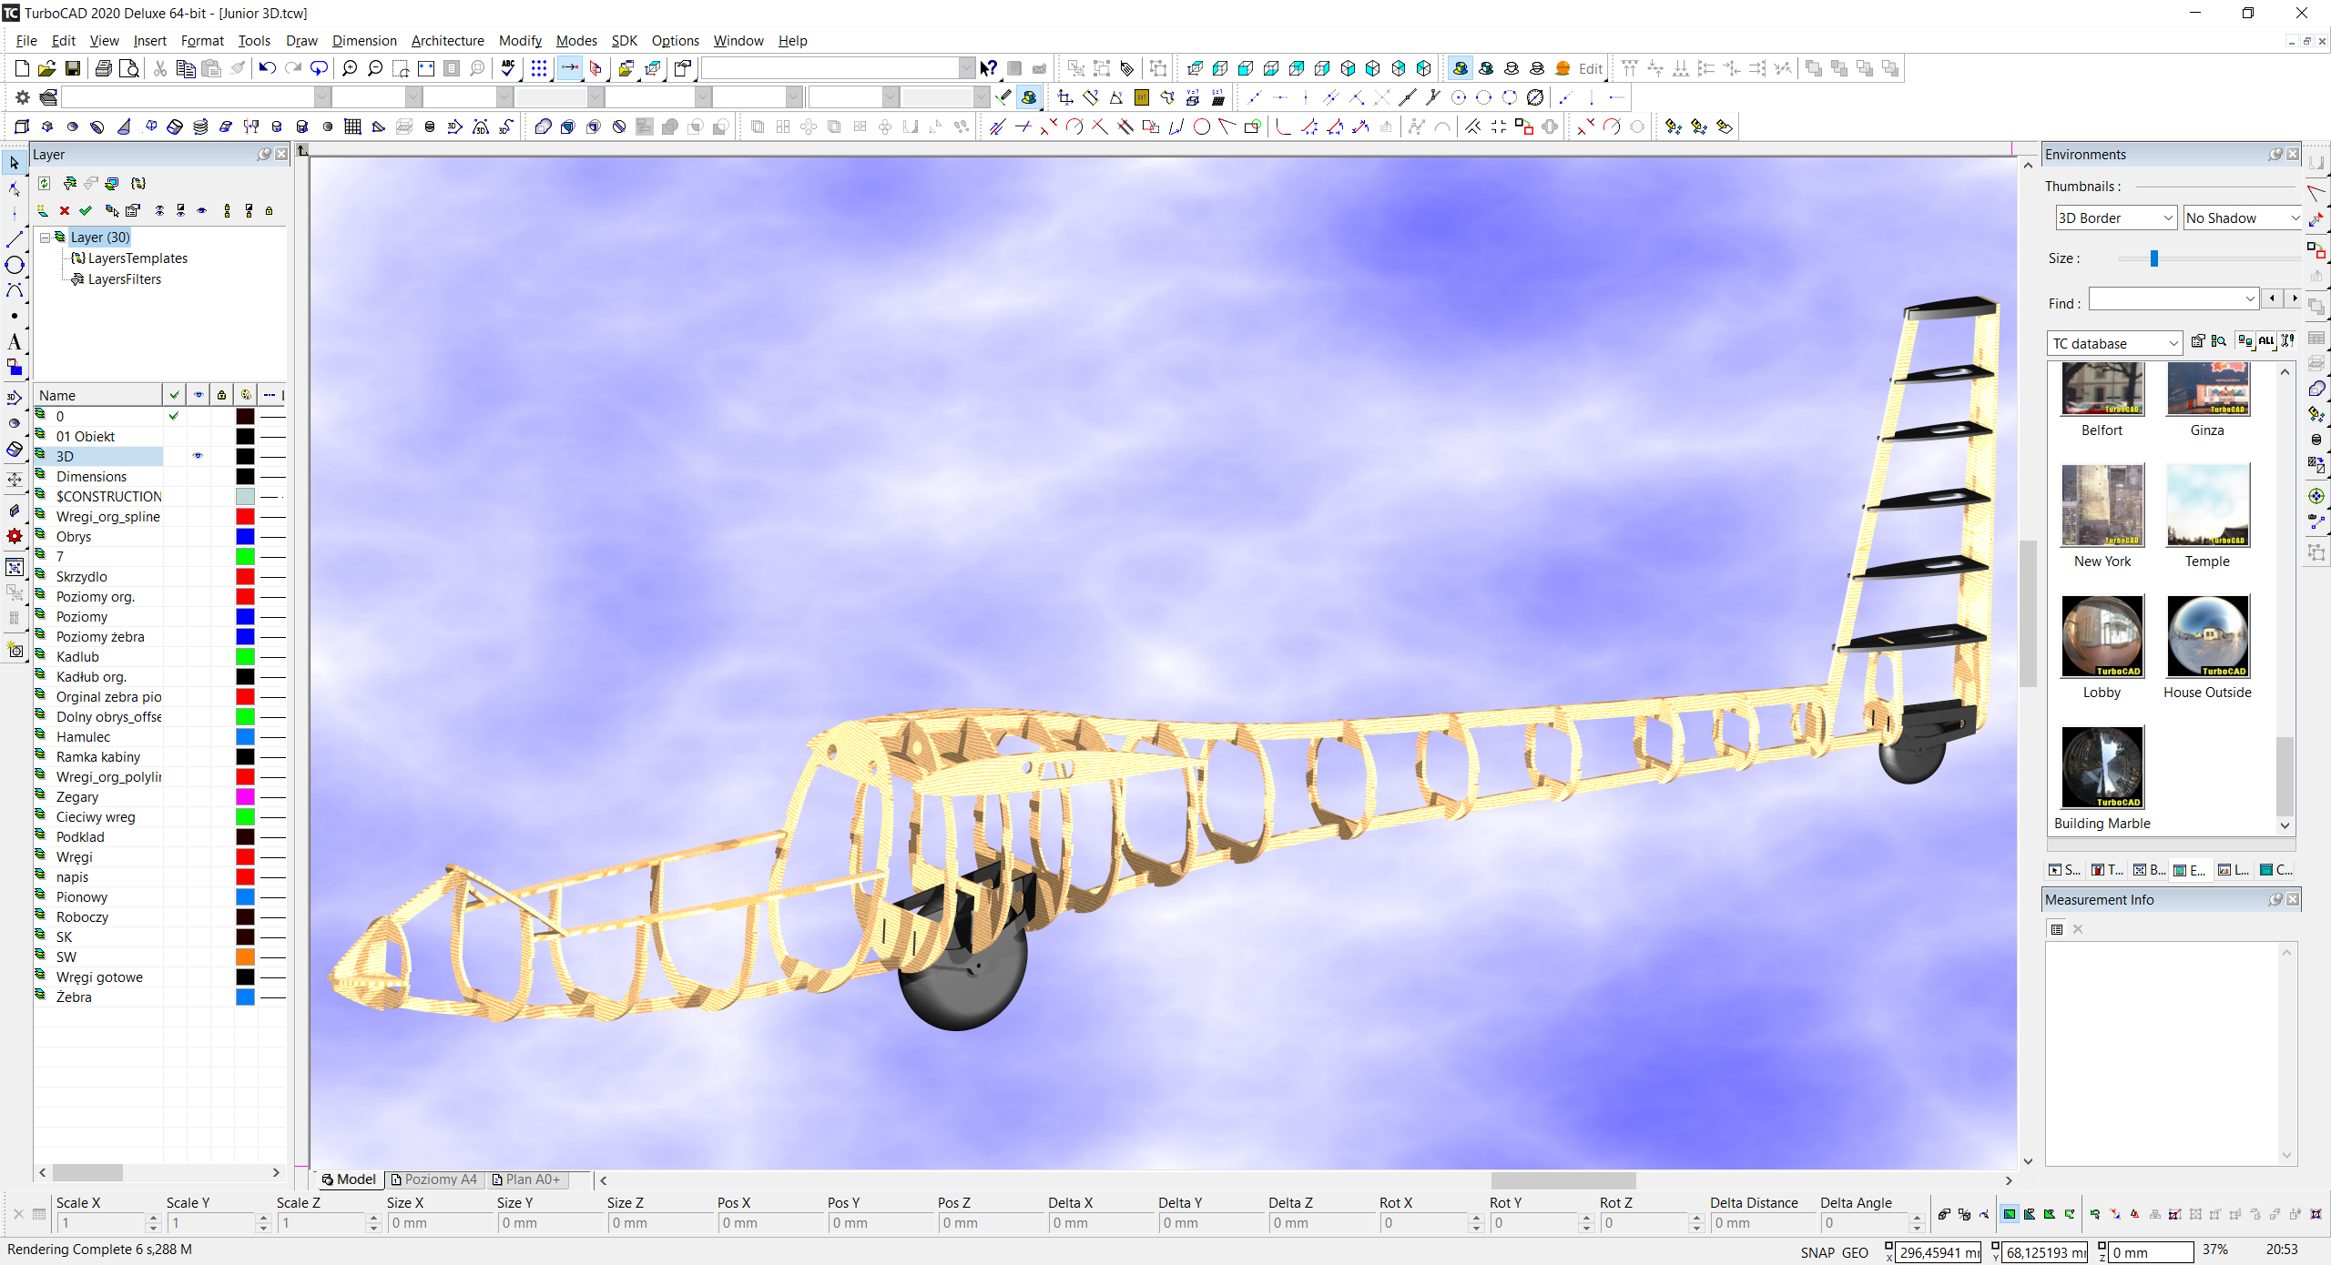Click the Edit button in render toolbar

click(1590, 68)
